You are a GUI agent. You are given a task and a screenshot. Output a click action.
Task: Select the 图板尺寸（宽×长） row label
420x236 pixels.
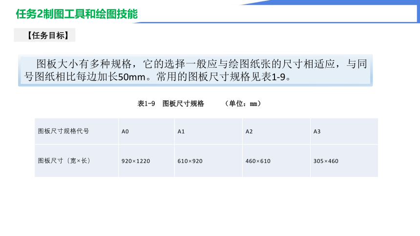pos(77,161)
